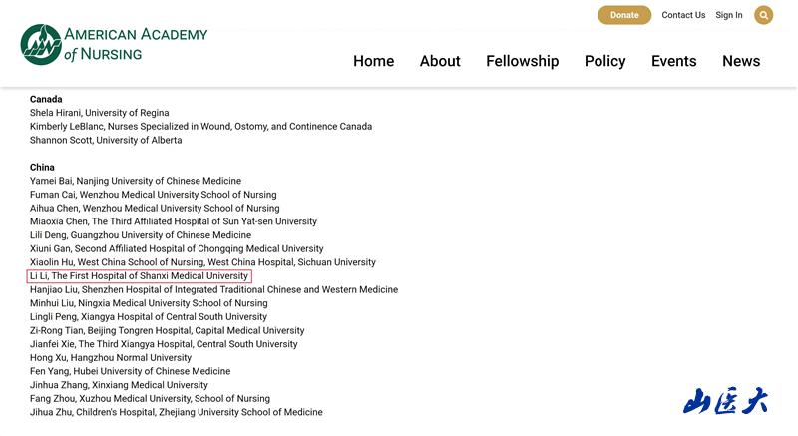
Task: Click the China country heading
Action: pyautogui.click(x=42, y=167)
